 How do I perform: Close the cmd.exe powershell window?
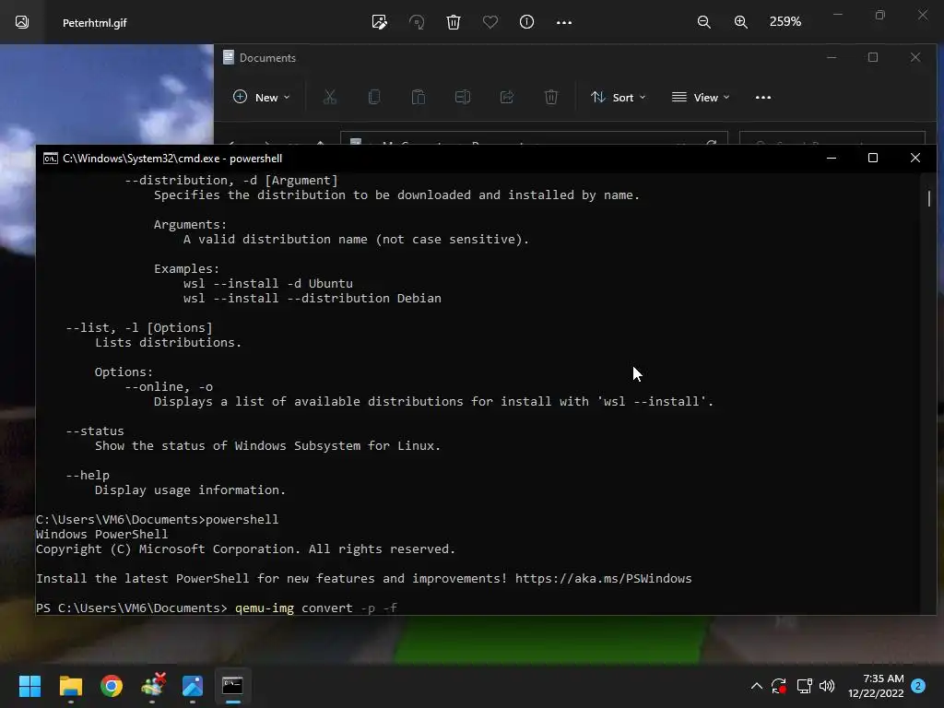coord(915,158)
